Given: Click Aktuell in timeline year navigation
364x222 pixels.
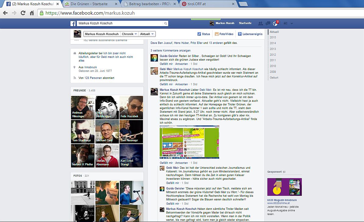Looking at the screenshot, I should (x=274, y=32).
